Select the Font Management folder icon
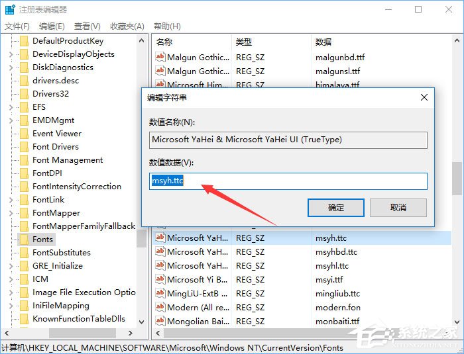The image size is (464, 354). 24,160
